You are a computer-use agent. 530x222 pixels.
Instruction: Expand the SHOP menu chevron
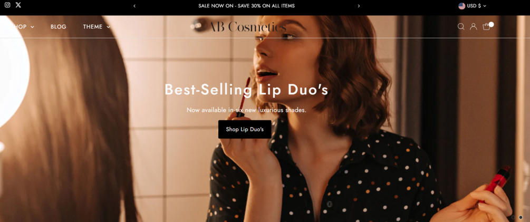point(33,27)
